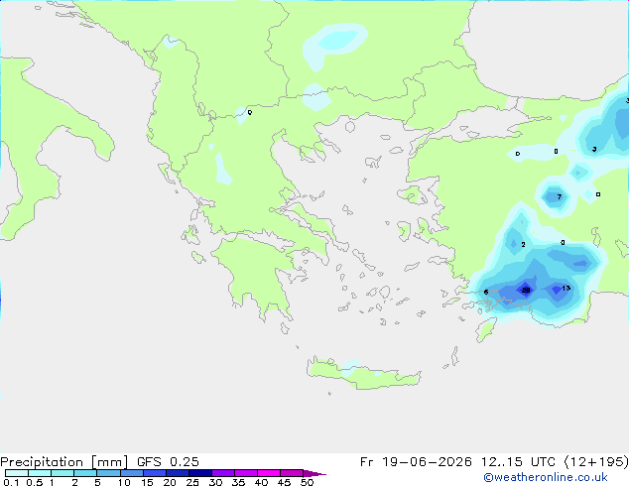
Task: Click the 45–50 mm legend swatch
Action: (x=292, y=473)
